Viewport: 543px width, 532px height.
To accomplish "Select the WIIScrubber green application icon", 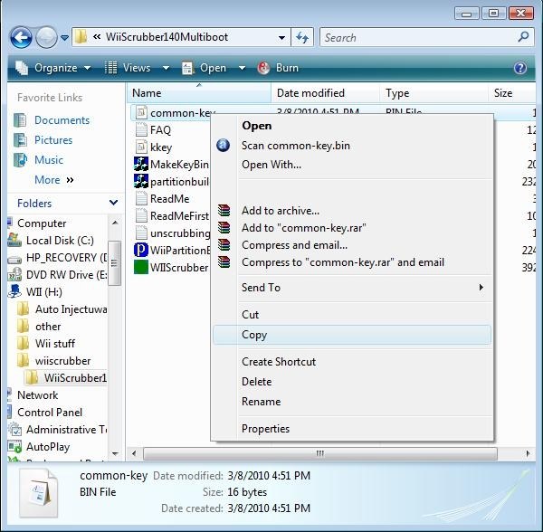I will 141,267.
